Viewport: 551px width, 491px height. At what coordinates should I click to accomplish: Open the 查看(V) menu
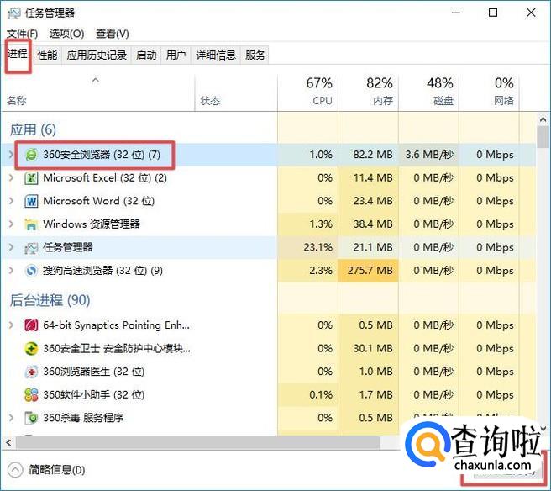click(113, 34)
